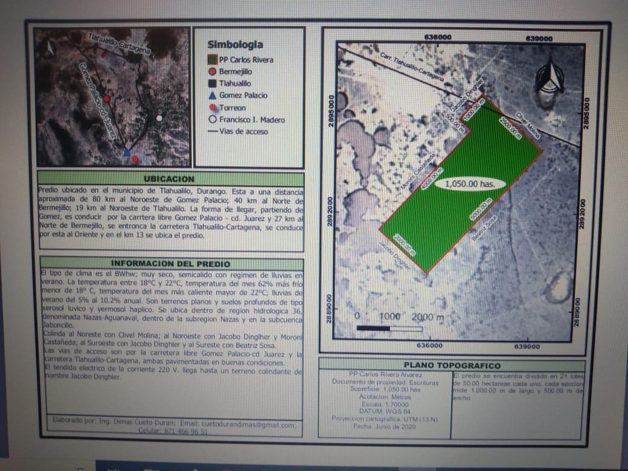The width and height of the screenshot is (628, 471).
Task: Click the north arrow on the inset location map
Action: 51,47
